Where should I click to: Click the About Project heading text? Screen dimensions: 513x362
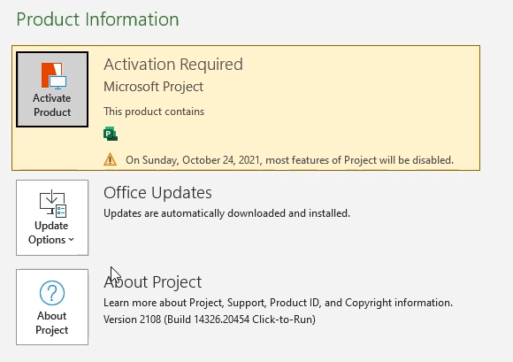pos(153,281)
